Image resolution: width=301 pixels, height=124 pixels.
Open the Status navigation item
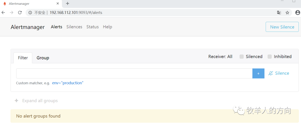[x=93, y=27]
